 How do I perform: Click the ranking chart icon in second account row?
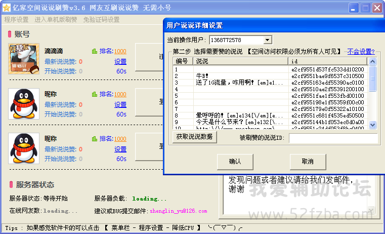[x=95, y=94]
